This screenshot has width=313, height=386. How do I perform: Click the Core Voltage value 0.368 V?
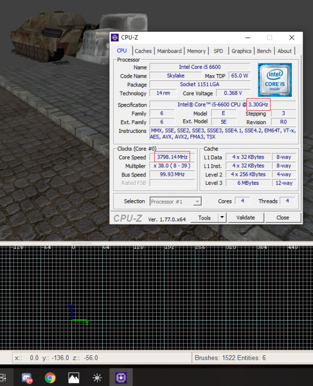coord(233,93)
